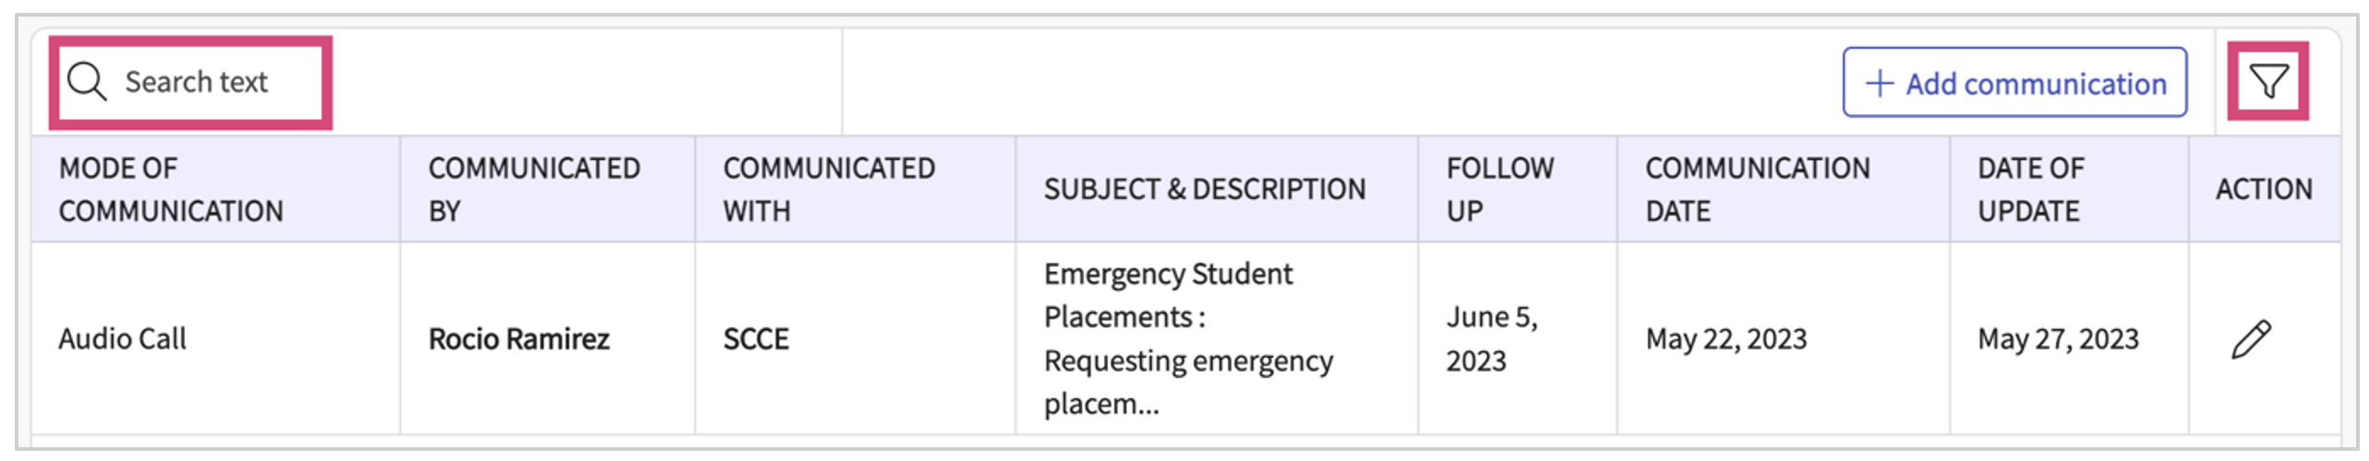Click the May 27, 2023 update date
Viewport: 2369px width, 461px height.
[2057, 339]
